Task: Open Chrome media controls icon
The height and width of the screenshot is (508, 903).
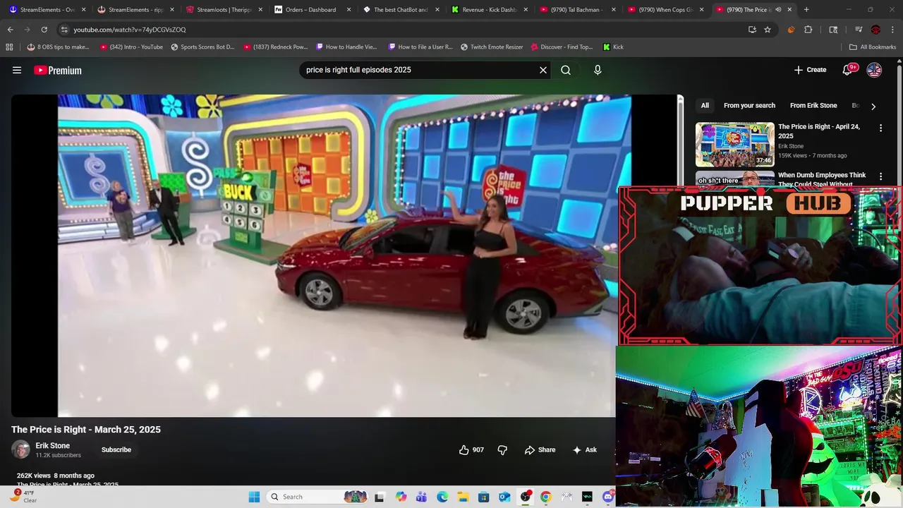Action: click(859, 30)
